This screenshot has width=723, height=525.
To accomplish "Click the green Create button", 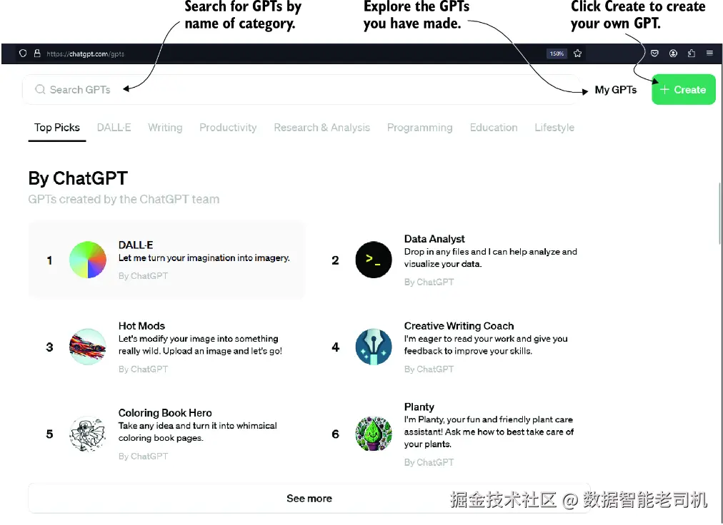I will [x=683, y=89].
